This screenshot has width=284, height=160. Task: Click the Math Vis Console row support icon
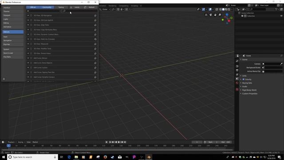click(95, 39)
